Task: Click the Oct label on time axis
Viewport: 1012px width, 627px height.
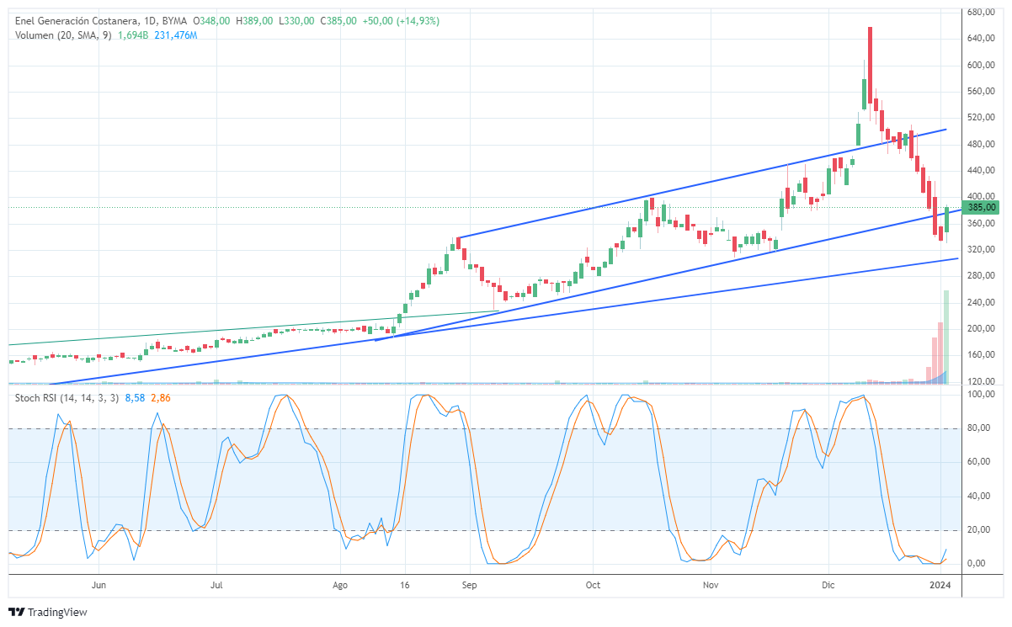Action: click(593, 584)
